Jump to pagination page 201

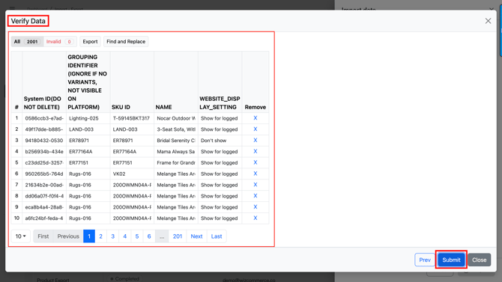coord(178,236)
